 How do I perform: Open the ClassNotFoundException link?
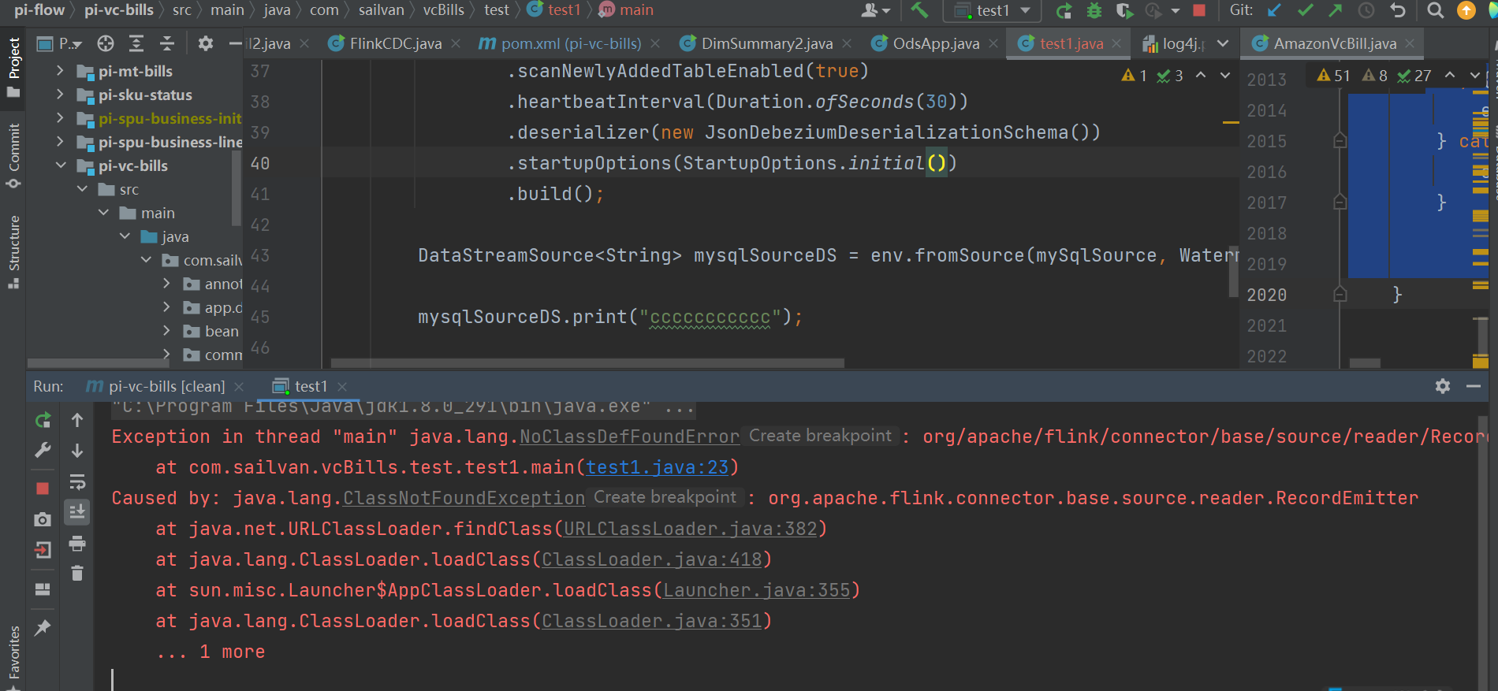[464, 498]
